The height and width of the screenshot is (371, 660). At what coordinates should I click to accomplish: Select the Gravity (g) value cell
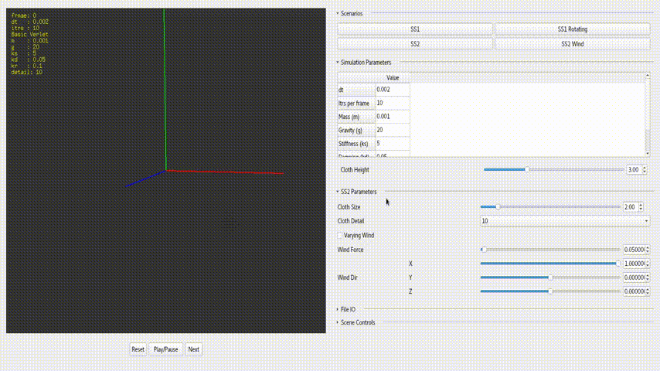point(391,130)
